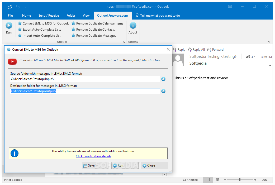Open the recipients count dropdown
The height and width of the screenshot is (185, 275).
[x=251, y=57]
